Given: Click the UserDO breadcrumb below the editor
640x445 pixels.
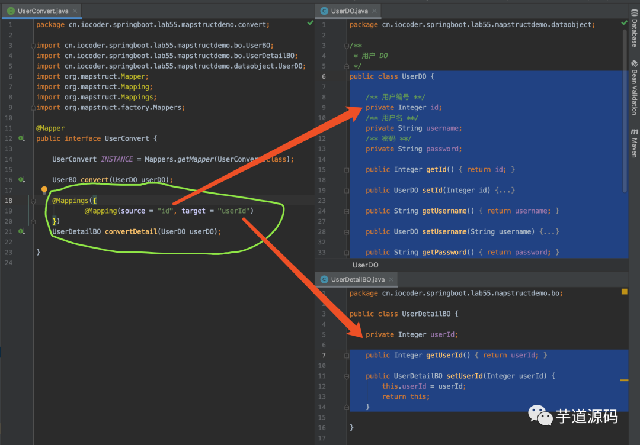Looking at the screenshot, I should (365, 265).
